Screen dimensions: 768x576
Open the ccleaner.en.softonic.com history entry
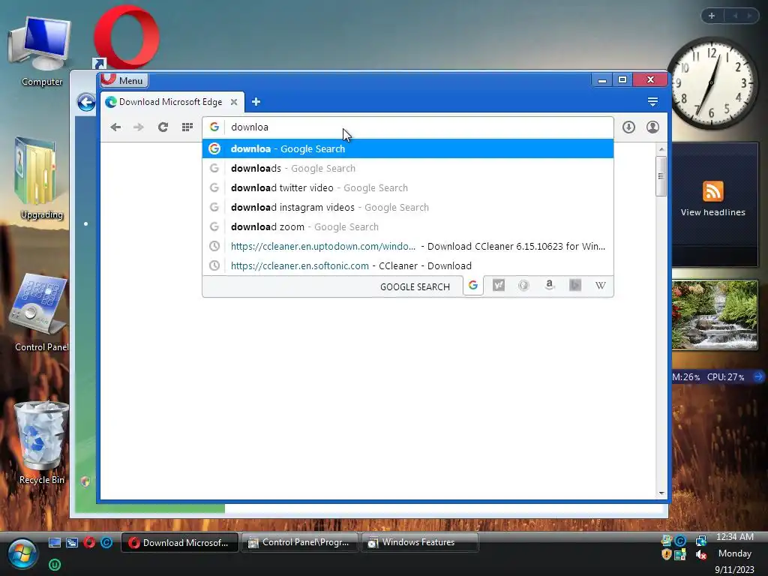[407, 266]
